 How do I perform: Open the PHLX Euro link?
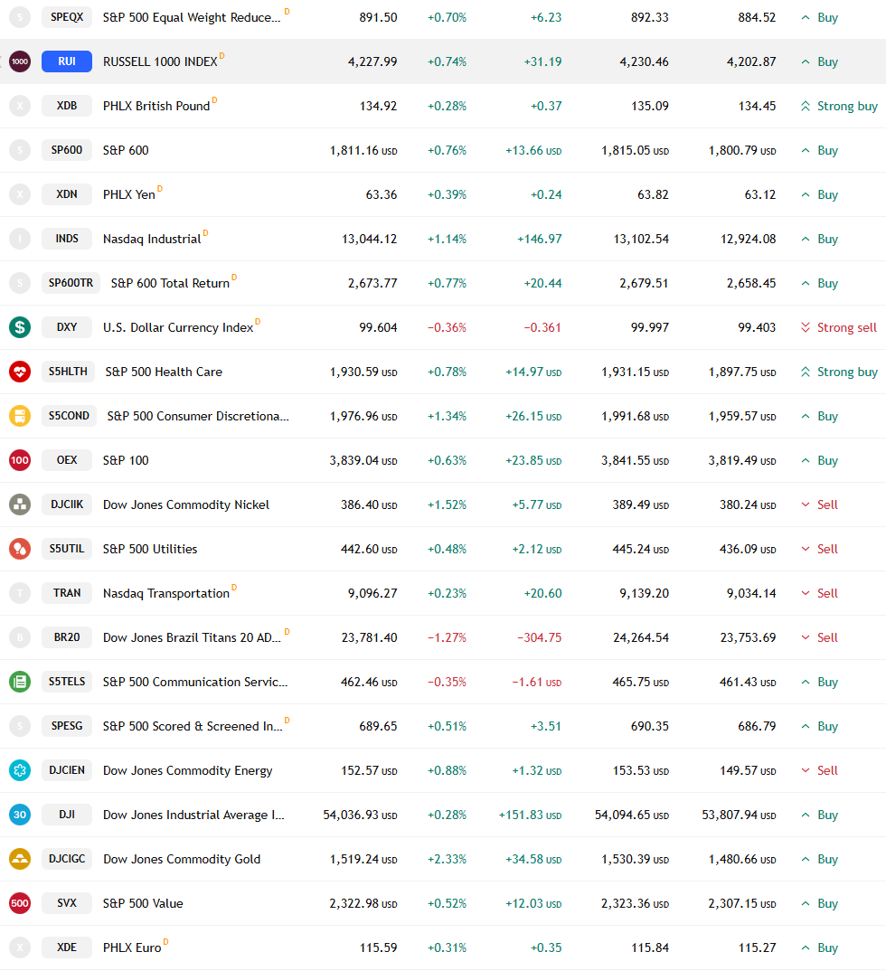(132, 947)
